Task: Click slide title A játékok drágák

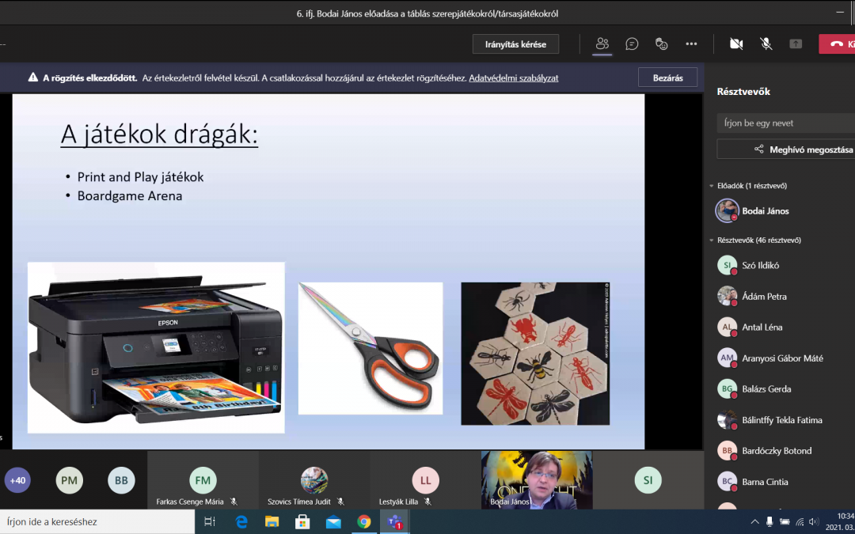Action: pyautogui.click(x=159, y=134)
